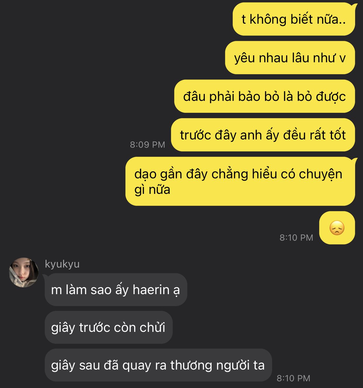Tap the bubble 'giây trước còn chửi'
Screen dimensions: 363x388
pyautogui.click(x=108, y=327)
